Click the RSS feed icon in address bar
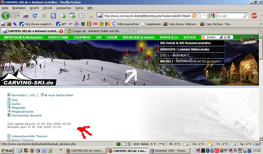 tap(194, 16)
